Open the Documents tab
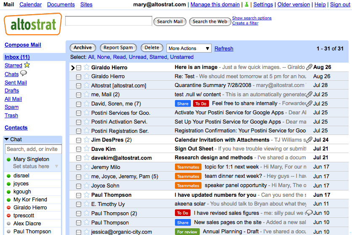352x235 pixels. [x=61, y=5]
